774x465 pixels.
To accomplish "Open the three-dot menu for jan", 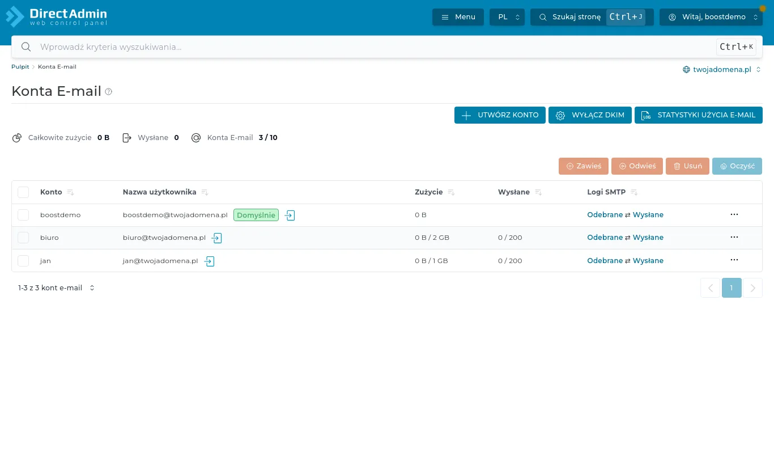I will [x=734, y=260].
